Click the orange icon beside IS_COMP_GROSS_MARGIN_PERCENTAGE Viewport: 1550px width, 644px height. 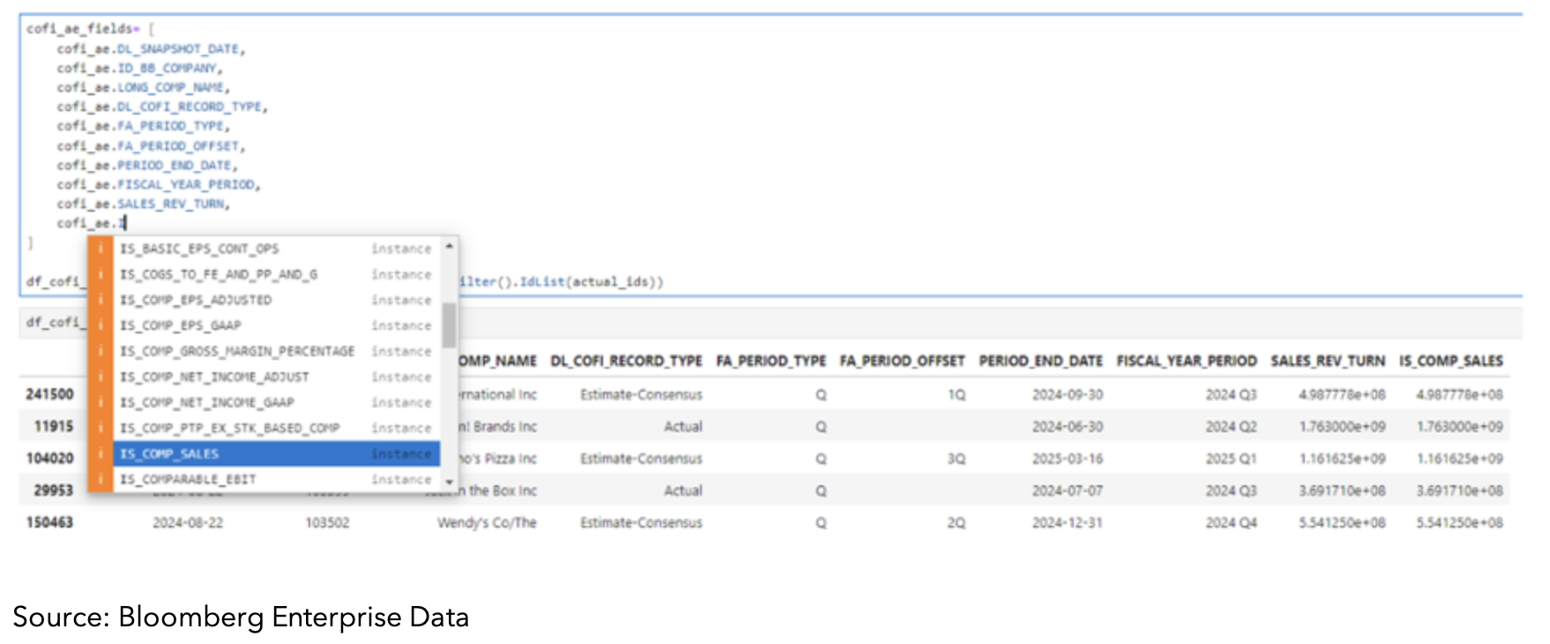(x=100, y=351)
